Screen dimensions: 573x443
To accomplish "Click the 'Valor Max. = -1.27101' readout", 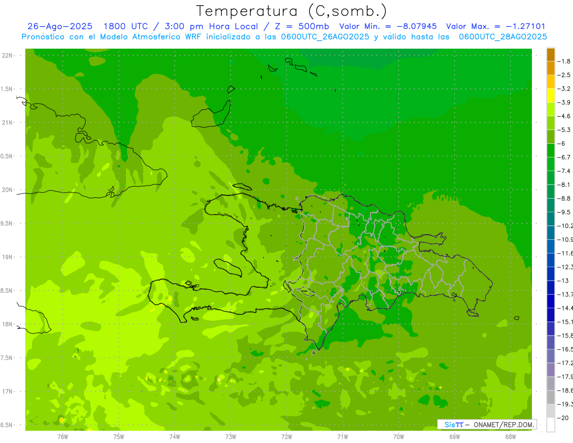I will (x=496, y=26).
